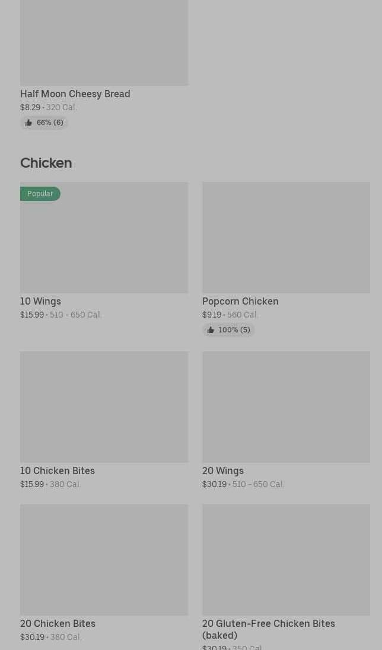Open the 10 Chicken Bites name link

(58, 470)
